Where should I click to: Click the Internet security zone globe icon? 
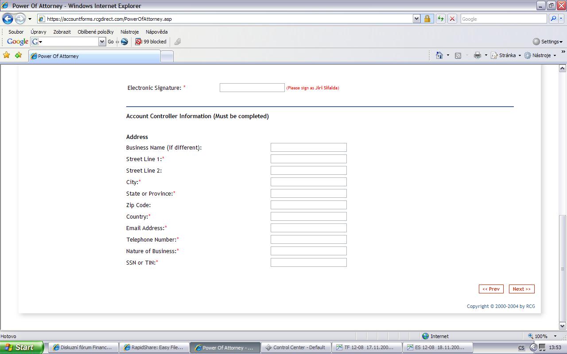click(x=425, y=336)
